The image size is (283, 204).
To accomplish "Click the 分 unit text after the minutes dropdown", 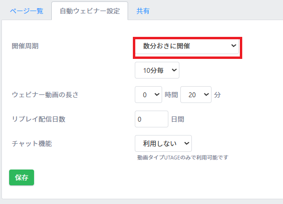I will (217, 95).
